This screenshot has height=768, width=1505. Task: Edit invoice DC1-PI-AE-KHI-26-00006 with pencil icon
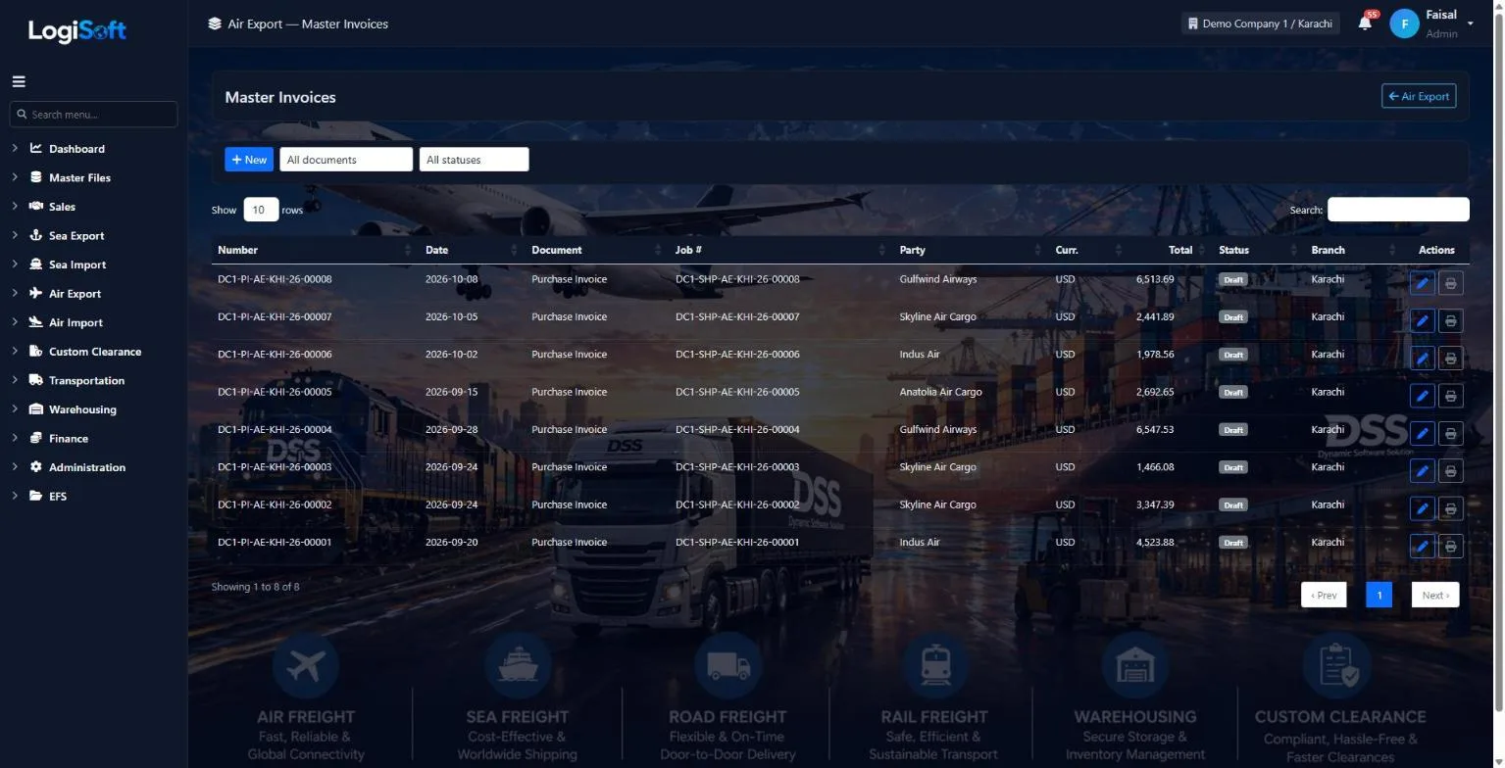click(x=1422, y=358)
